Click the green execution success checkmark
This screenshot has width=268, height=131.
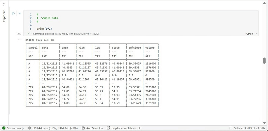coord(28,34)
